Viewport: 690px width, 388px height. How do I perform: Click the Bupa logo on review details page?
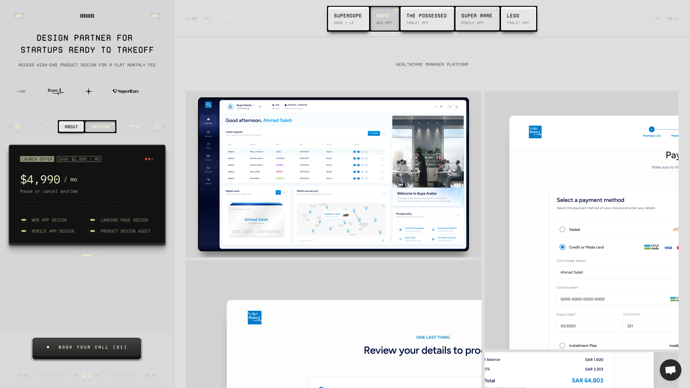(254, 318)
